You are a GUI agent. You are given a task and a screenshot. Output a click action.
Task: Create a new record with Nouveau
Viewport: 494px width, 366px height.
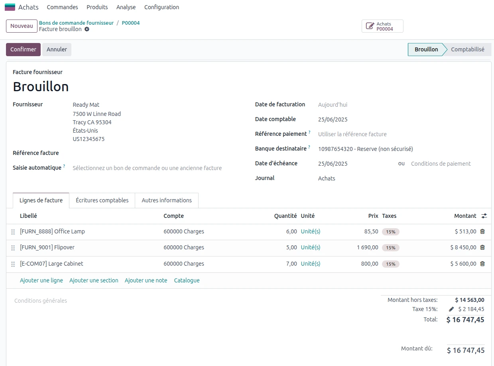(22, 26)
